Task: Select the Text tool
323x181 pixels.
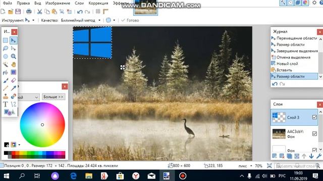Action: click(x=6, y=104)
